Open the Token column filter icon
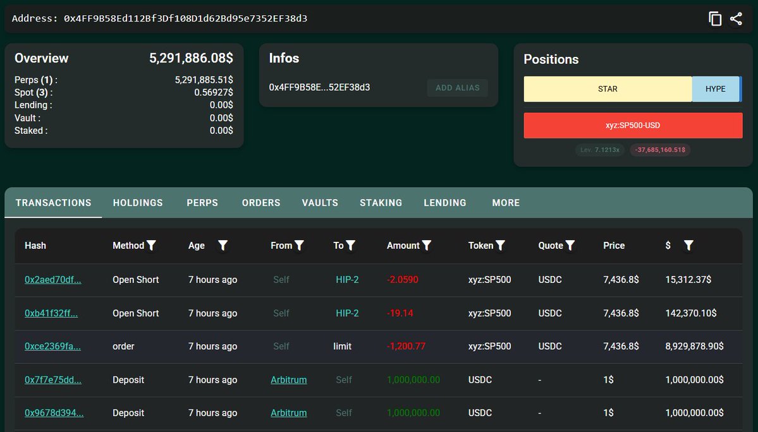 (500, 246)
